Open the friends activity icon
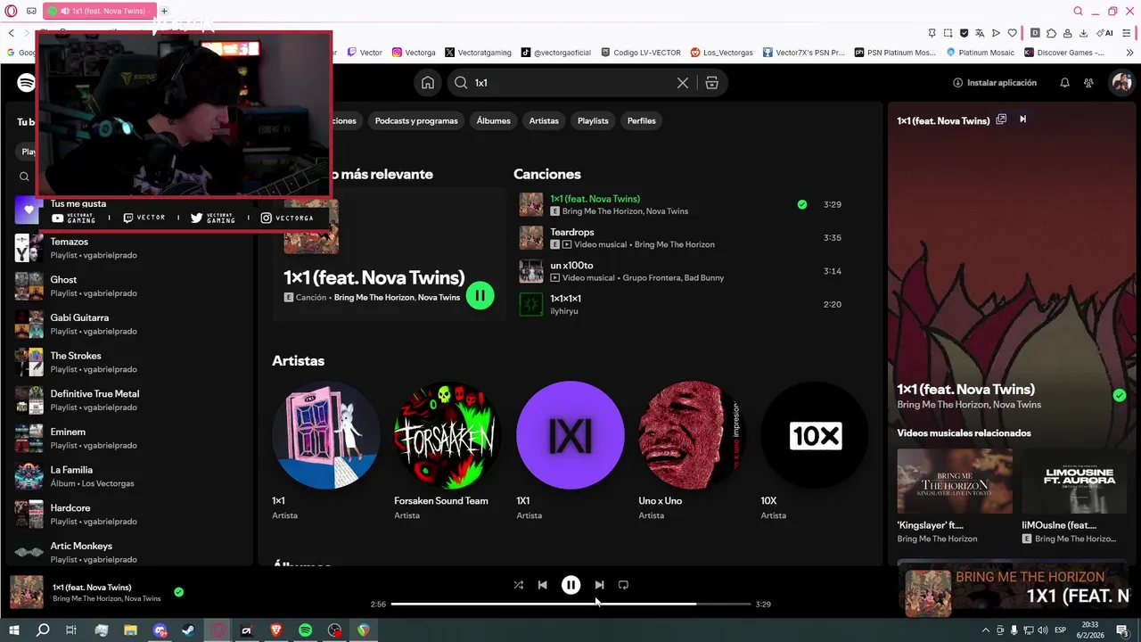Screen dimensions: 1141x642 (x=1088, y=83)
